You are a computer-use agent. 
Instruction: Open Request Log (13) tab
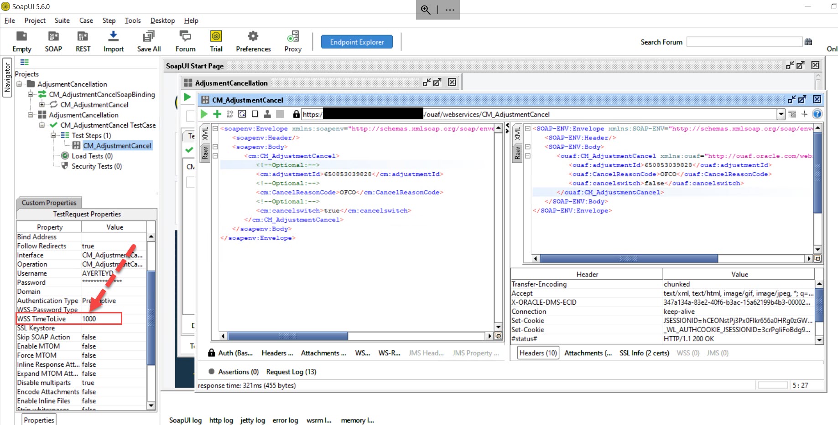tap(291, 372)
